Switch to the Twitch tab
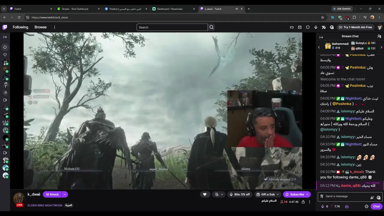384x216 pixels. (31, 9)
